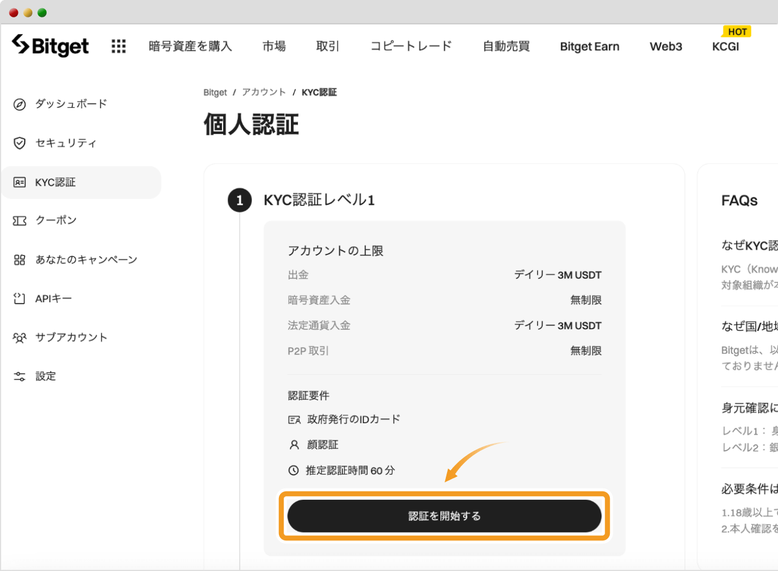Click the green macOS maximize button
The height and width of the screenshot is (571, 778).
[x=42, y=13]
